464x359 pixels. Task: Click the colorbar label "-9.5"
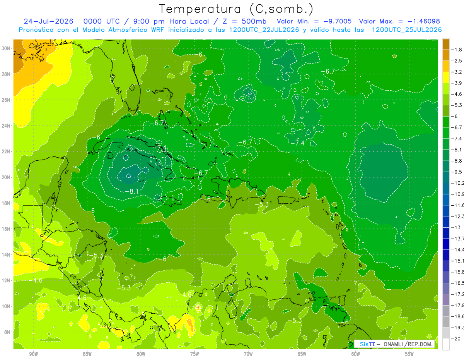457,172
